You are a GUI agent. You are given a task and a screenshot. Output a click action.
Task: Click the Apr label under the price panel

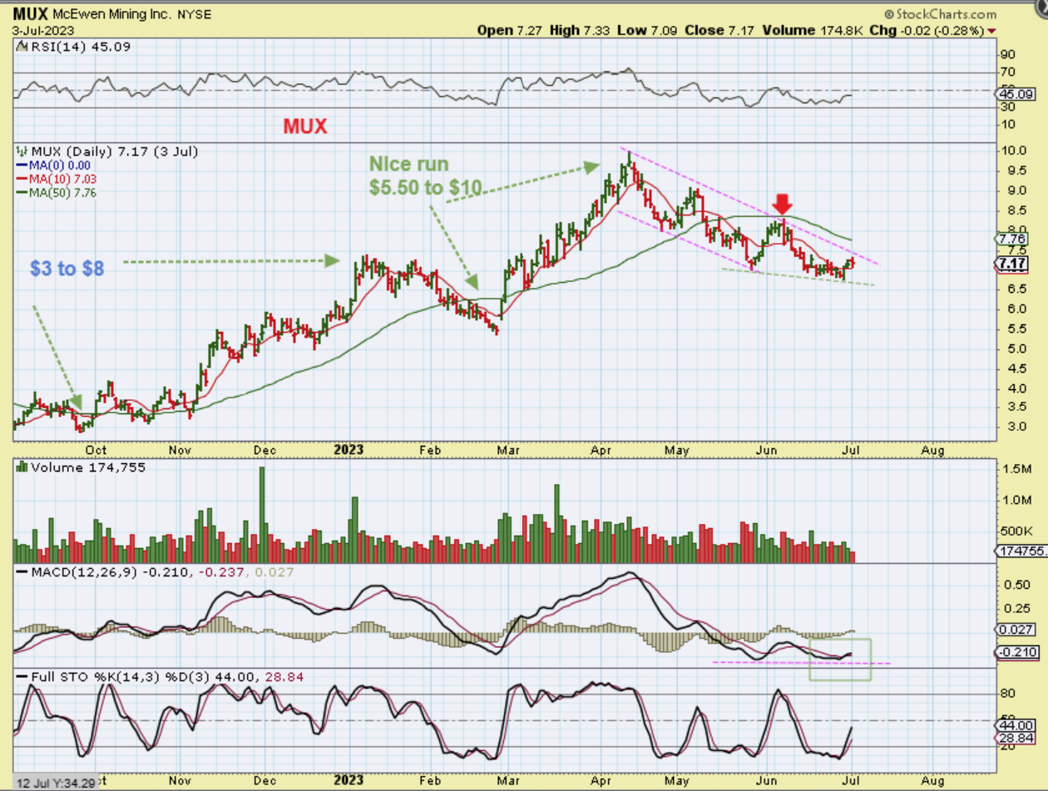(599, 450)
